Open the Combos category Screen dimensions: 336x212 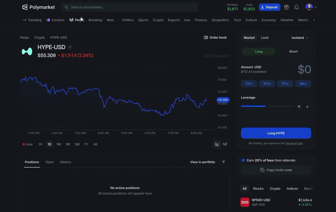55,20
